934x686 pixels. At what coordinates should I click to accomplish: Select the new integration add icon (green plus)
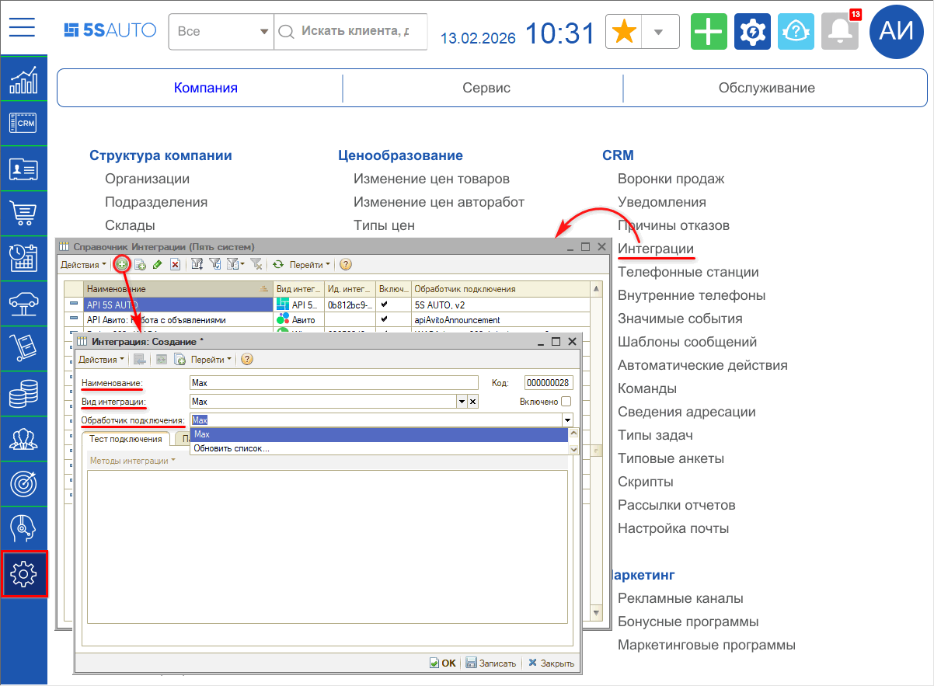(123, 264)
